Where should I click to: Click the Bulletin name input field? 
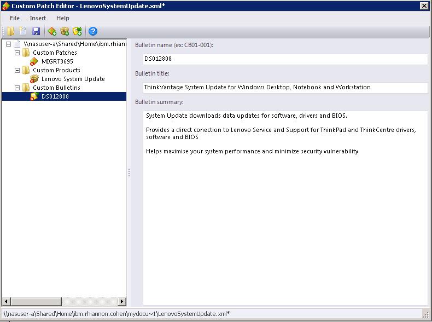click(285, 59)
